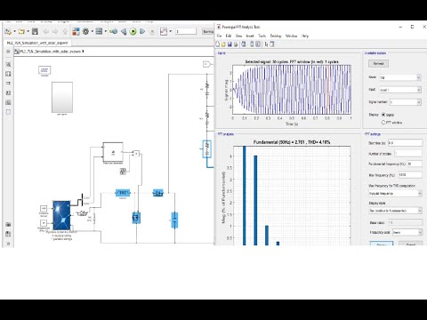Select the Signal display radio button

[383, 115]
